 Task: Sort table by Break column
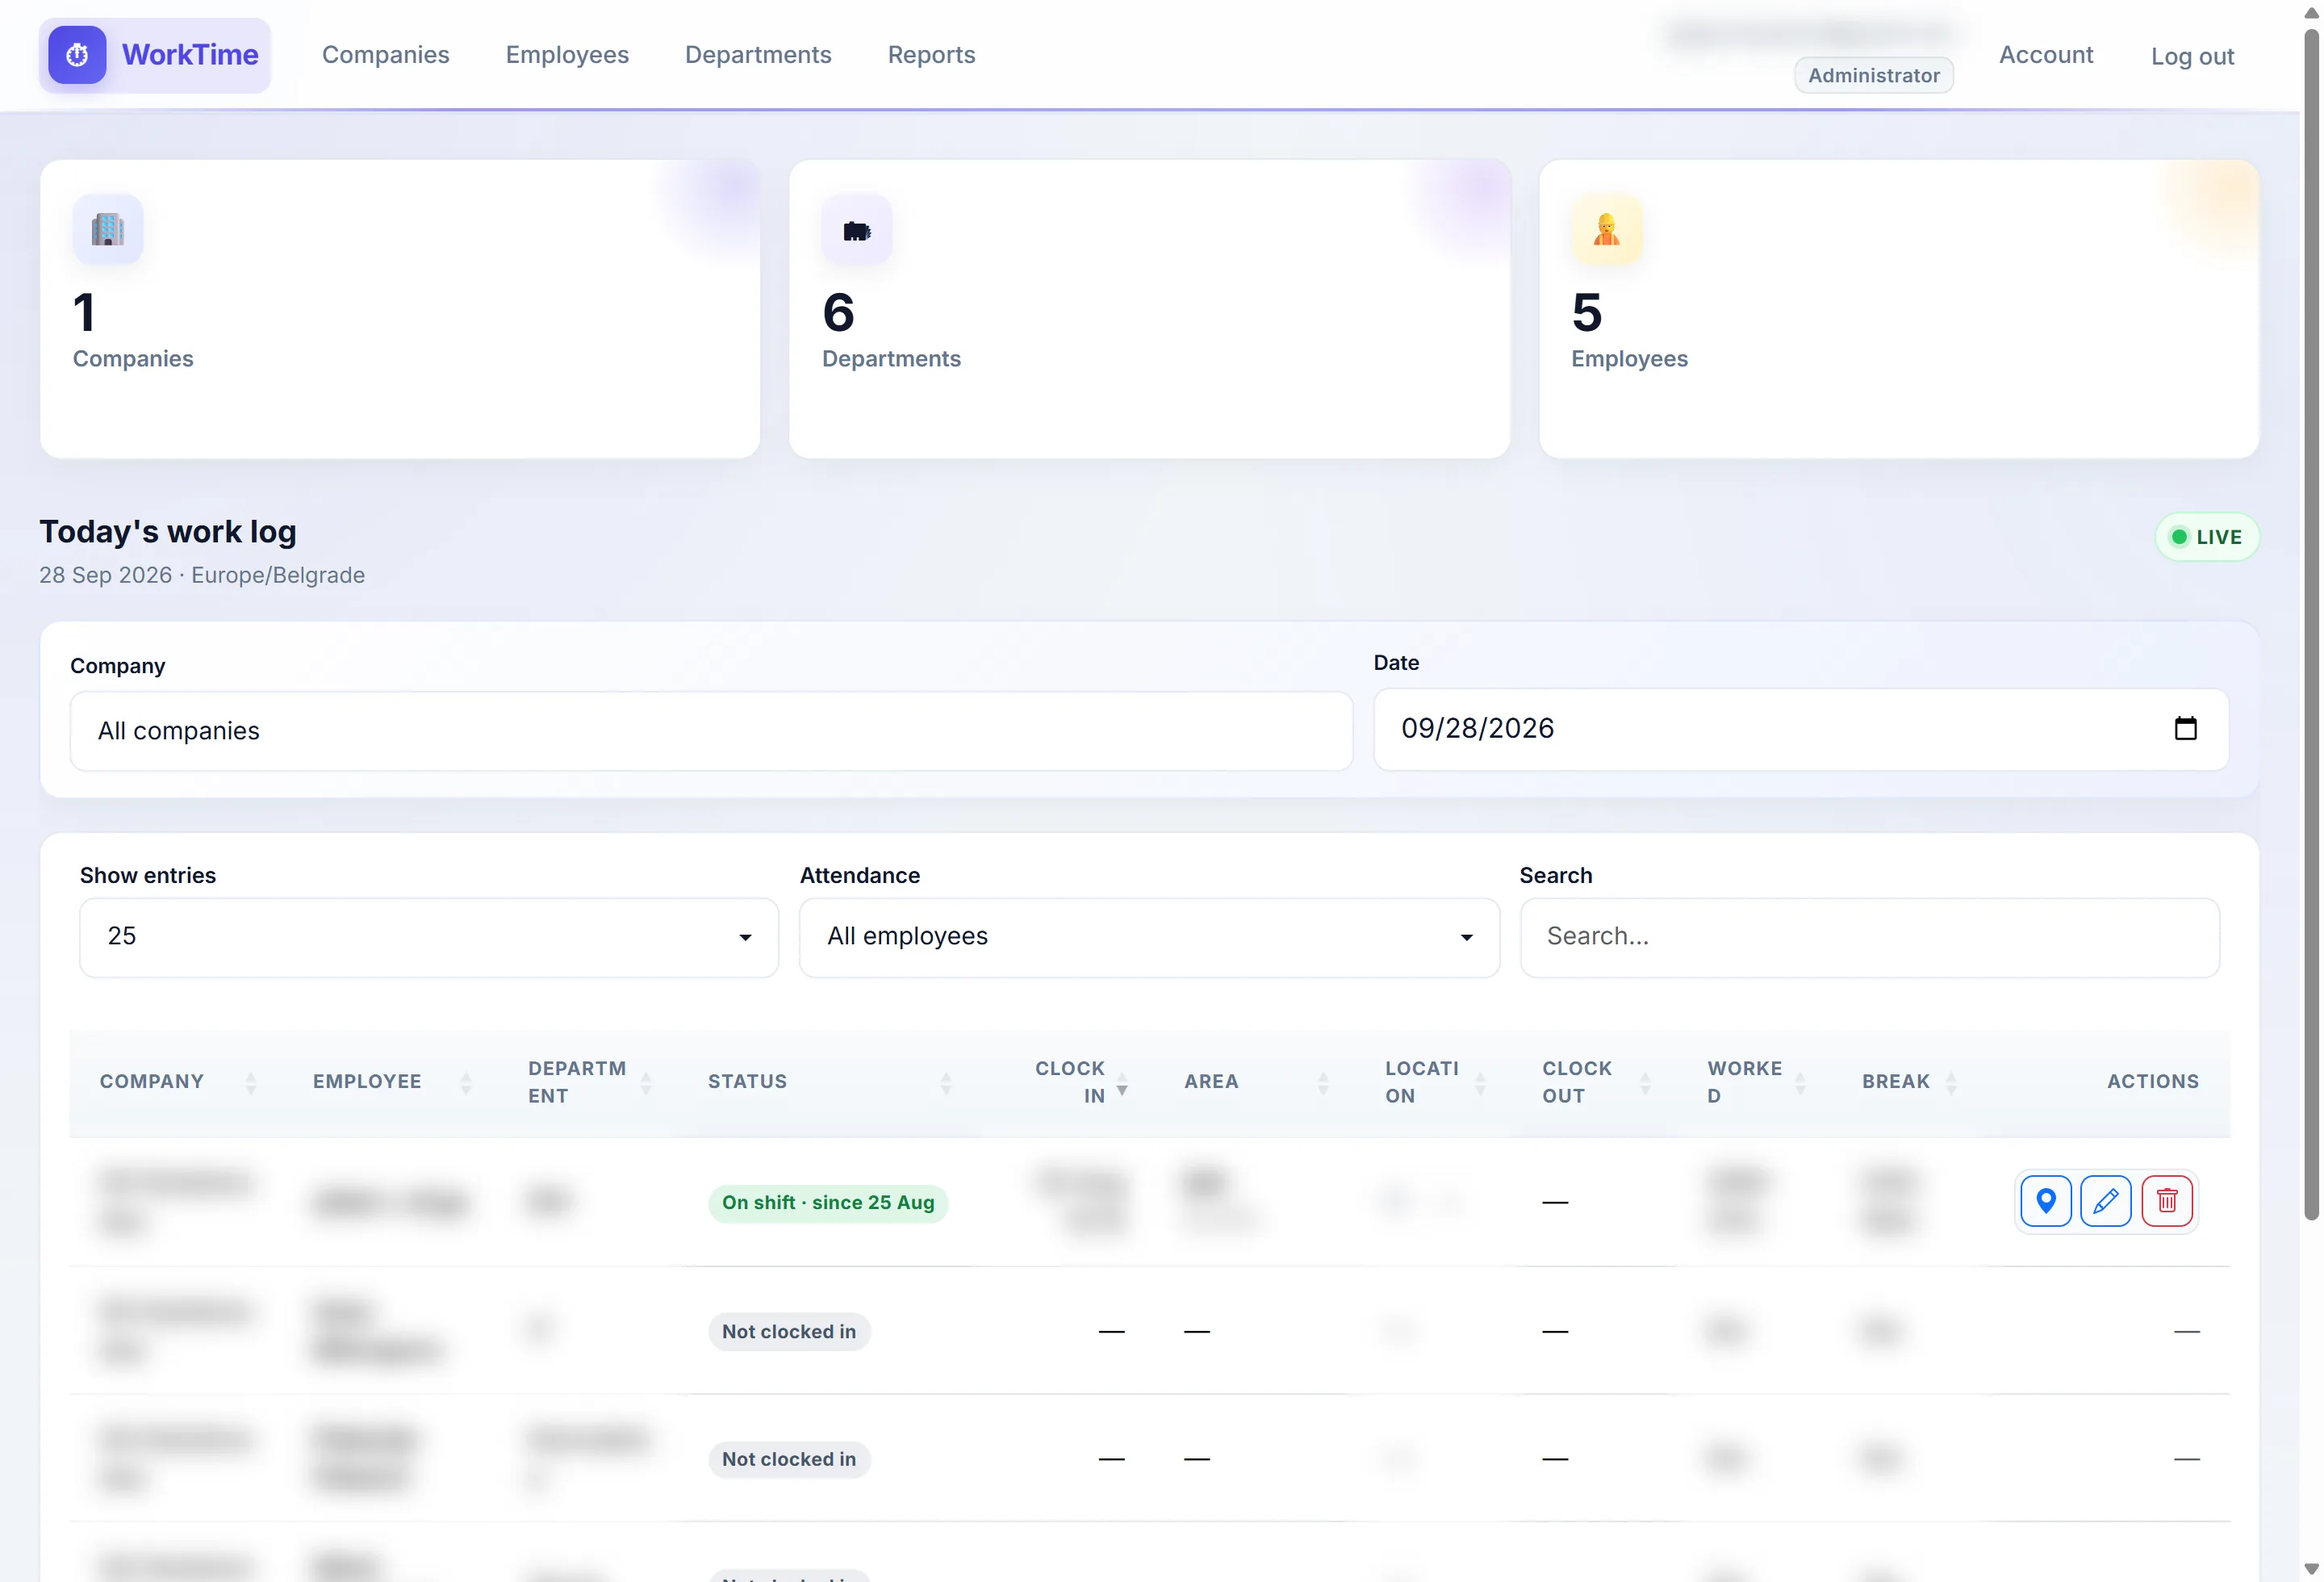[x=1951, y=1082]
